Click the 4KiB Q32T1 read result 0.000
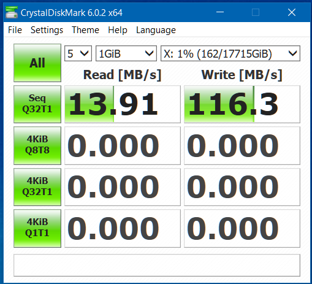The height and width of the screenshot is (284, 312). pos(123,187)
